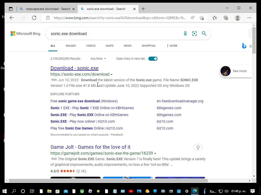Close the sonic.exe download tab
The image size is (261, 195).
click(x=135, y=9)
